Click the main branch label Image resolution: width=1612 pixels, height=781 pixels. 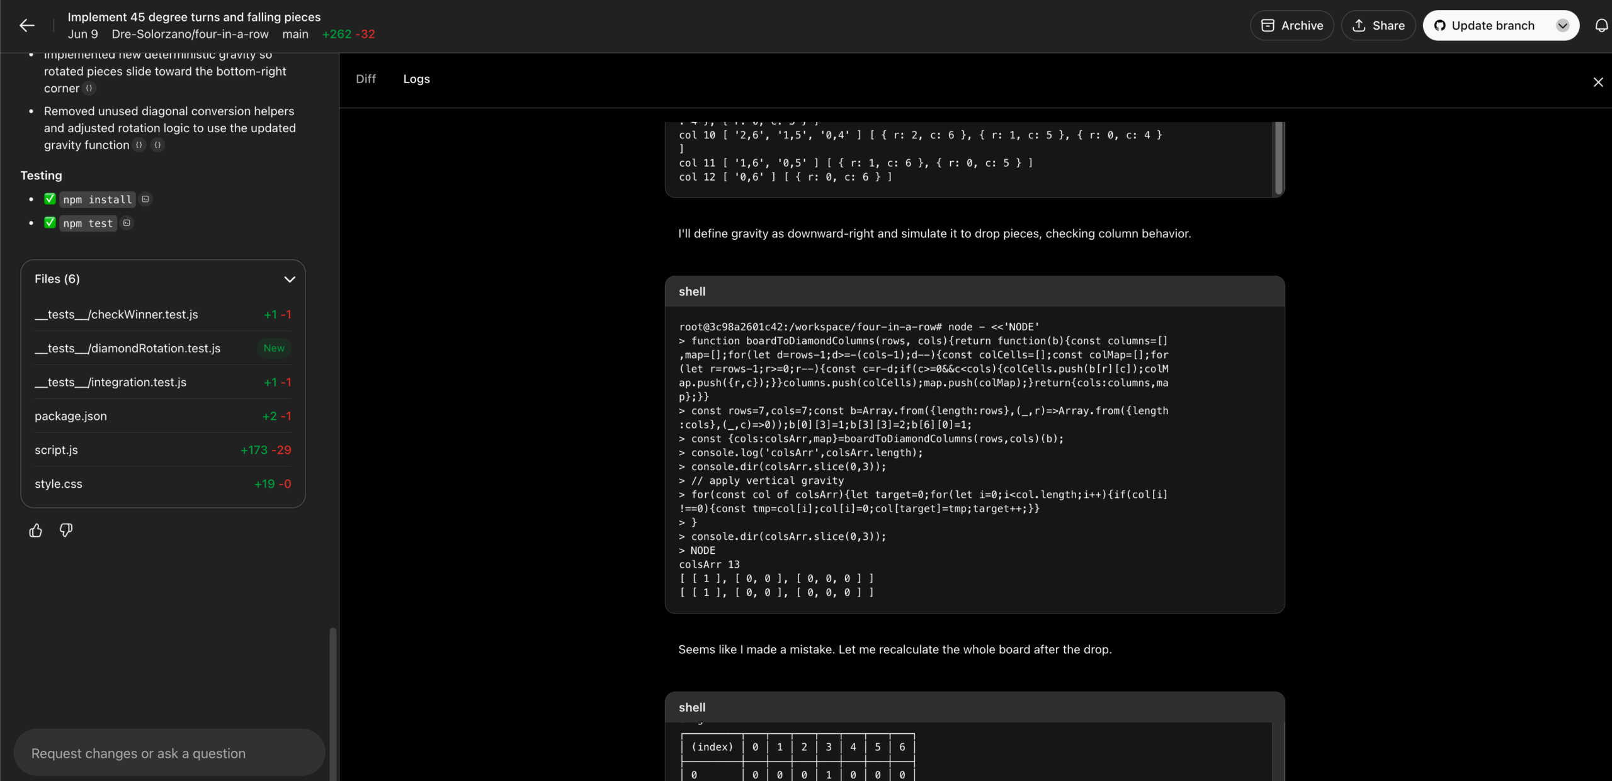coord(295,34)
